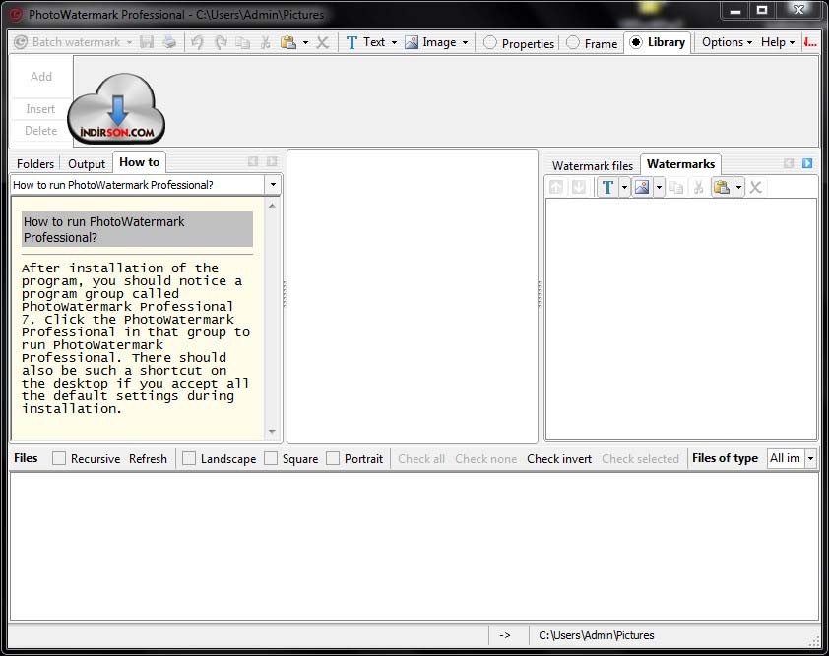
Task: Click the Text T icon in main toolbar
Action: click(x=351, y=42)
